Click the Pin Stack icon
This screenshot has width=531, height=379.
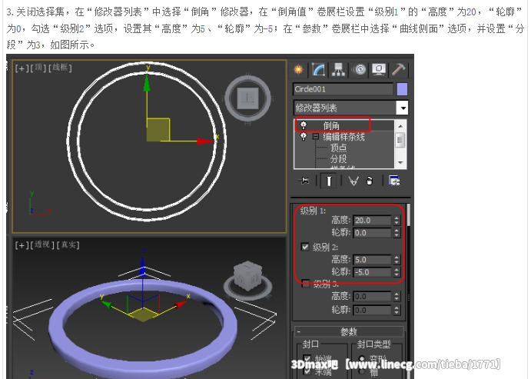point(304,181)
